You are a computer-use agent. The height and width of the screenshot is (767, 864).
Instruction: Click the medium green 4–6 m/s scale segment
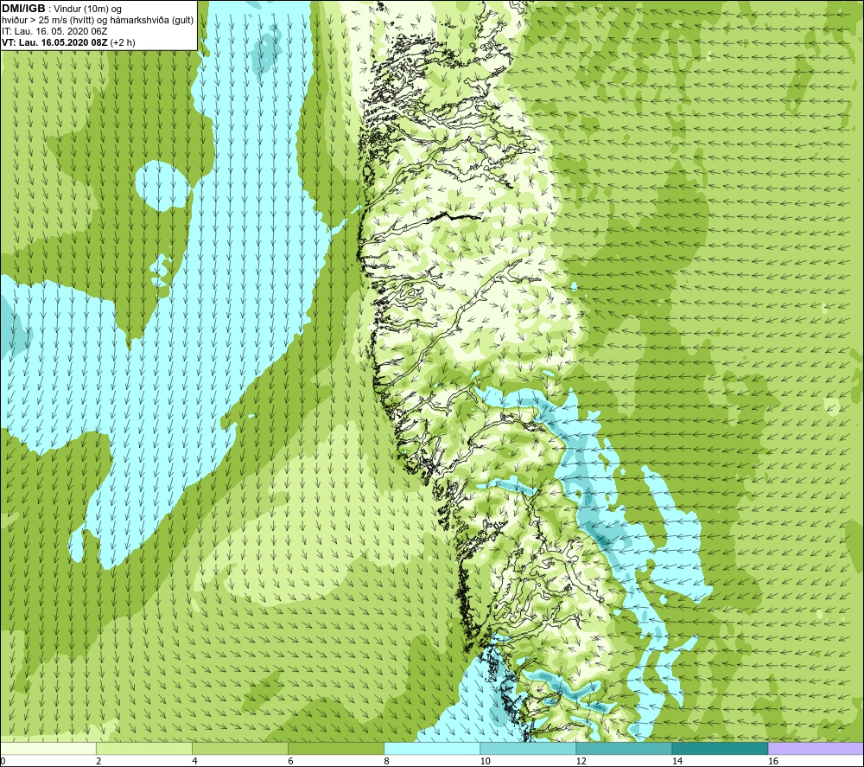240,749
